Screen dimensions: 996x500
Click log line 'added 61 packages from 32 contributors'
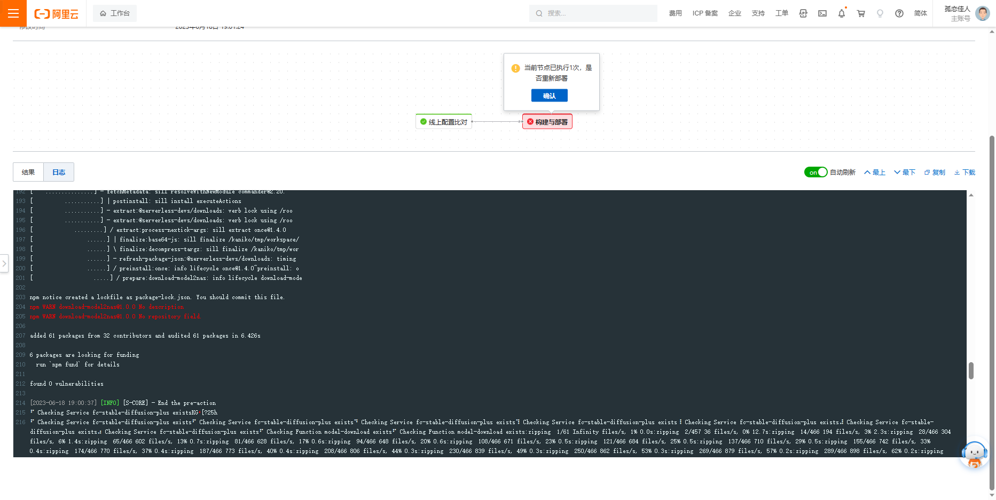[145, 335]
